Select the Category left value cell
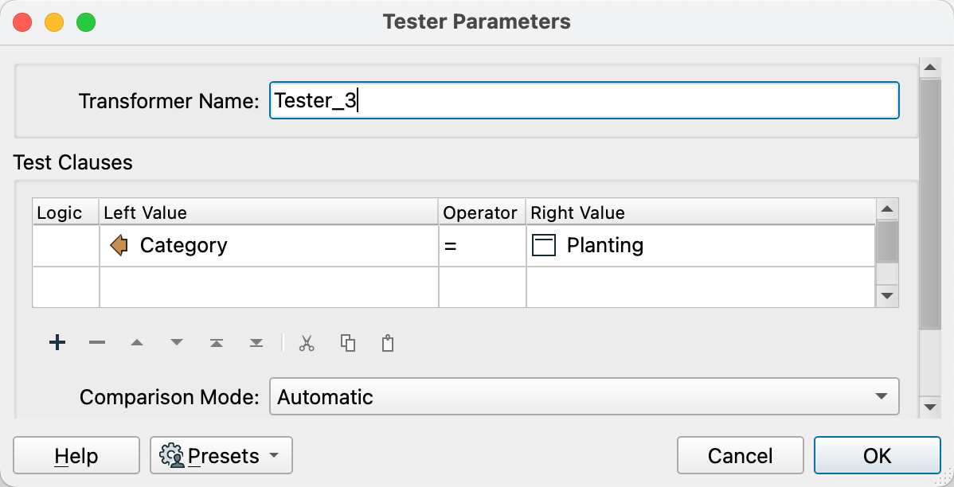This screenshot has width=954, height=487. [269, 246]
